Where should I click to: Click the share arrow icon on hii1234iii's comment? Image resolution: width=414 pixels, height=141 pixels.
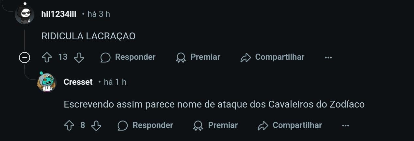pyautogui.click(x=245, y=58)
